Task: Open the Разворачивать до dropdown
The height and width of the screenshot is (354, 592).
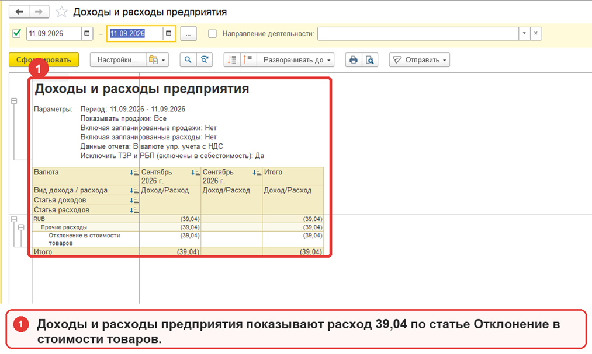Action: (296, 60)
